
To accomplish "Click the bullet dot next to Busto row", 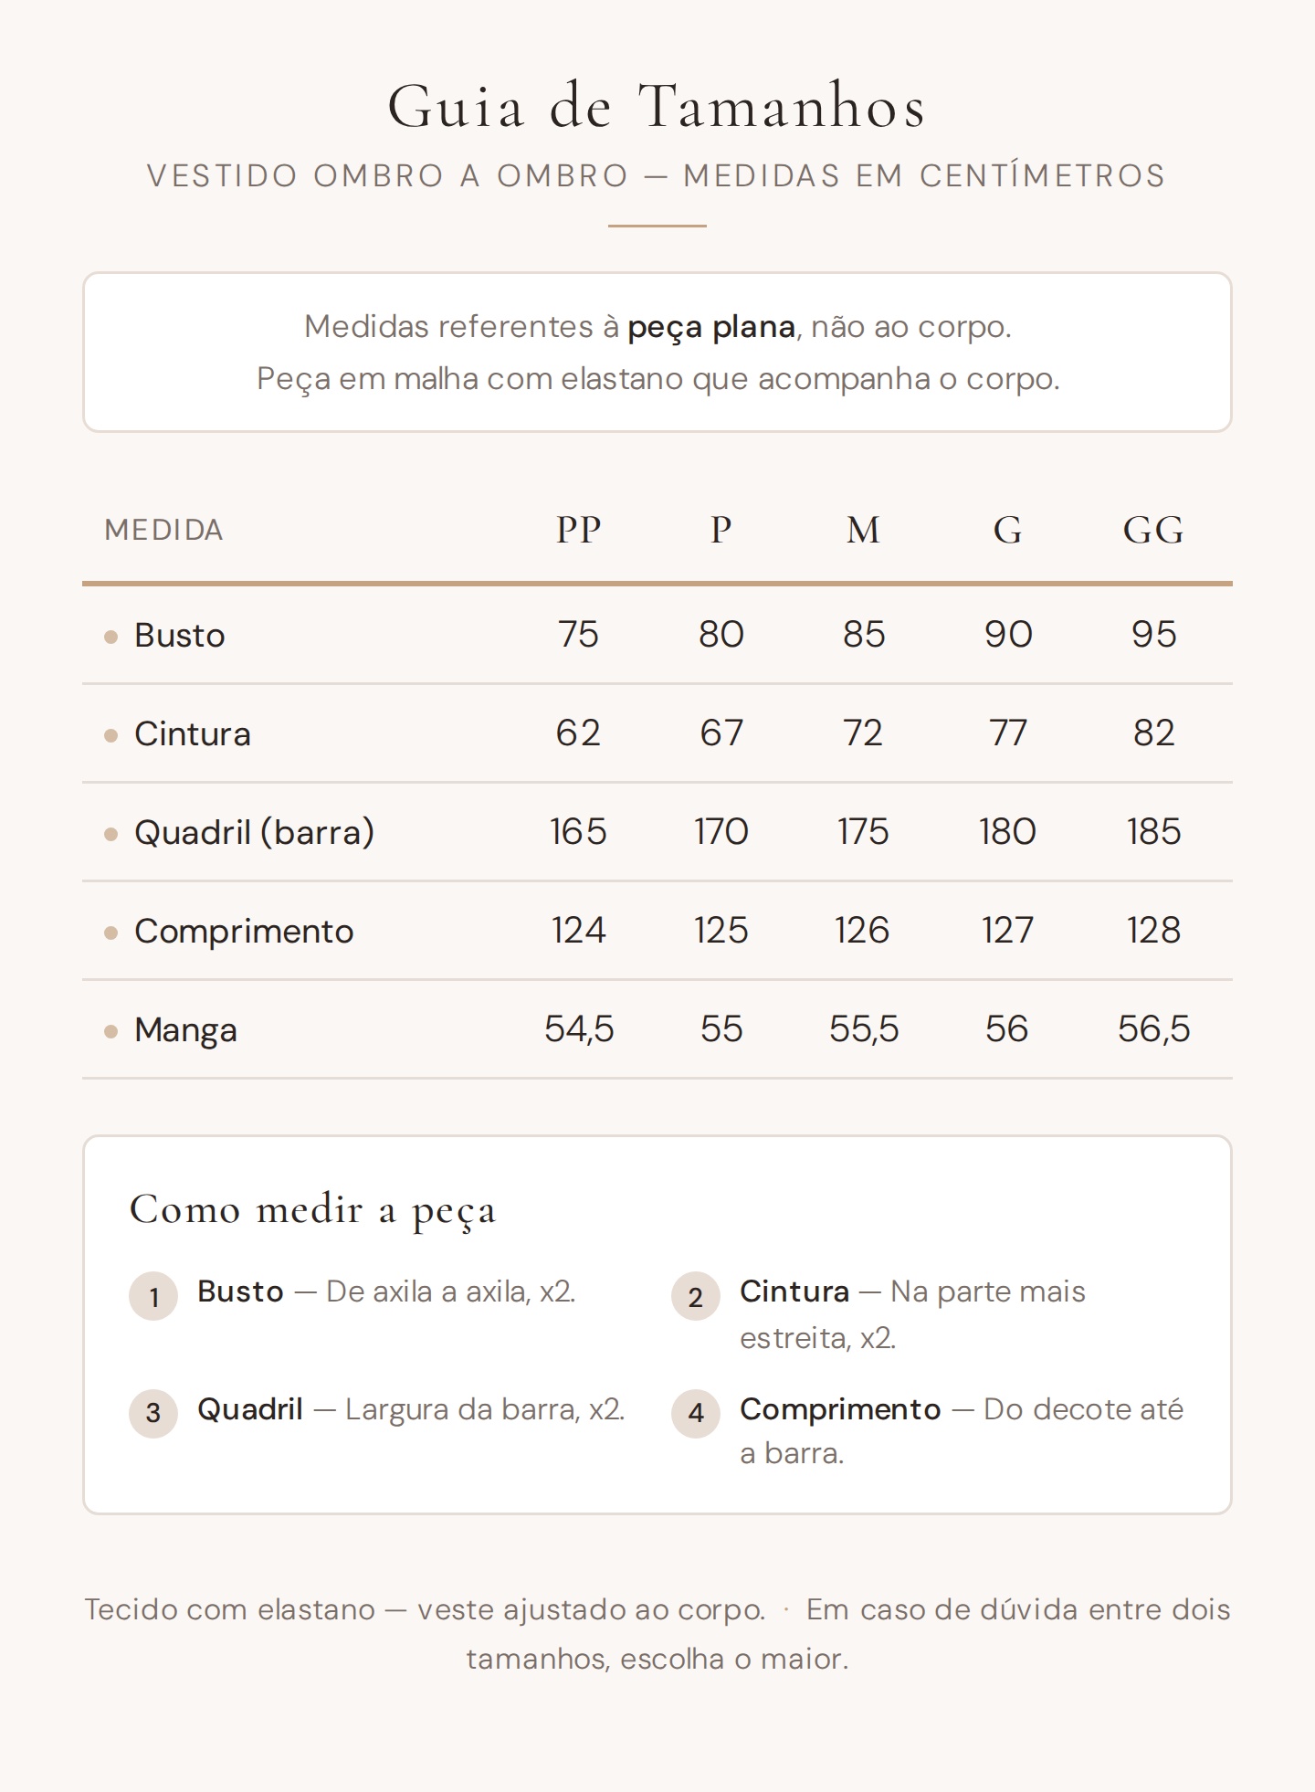I will [111, 637].
